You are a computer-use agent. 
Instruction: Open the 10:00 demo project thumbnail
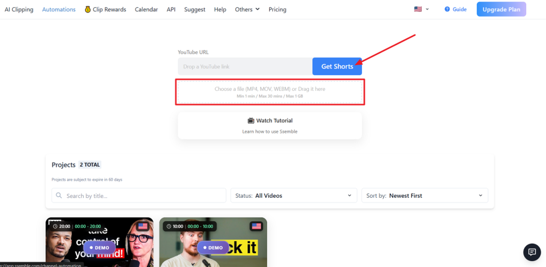(213, 242)
